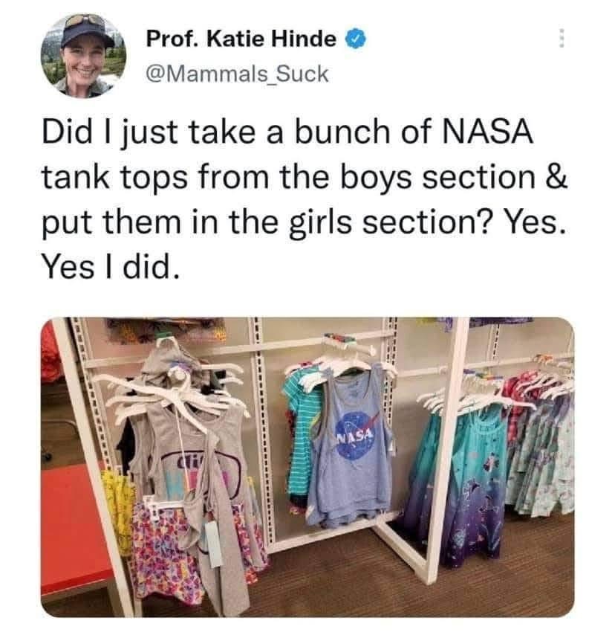The image size is (615, 635).
Task: Click the word NASA in the tweet text
Action: pyautogui.click(x=487, y=132)
